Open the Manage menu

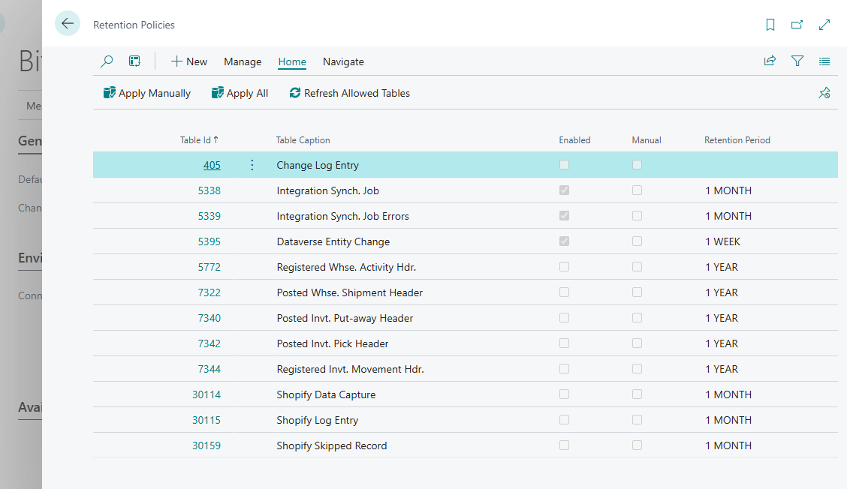pos(243,61)
